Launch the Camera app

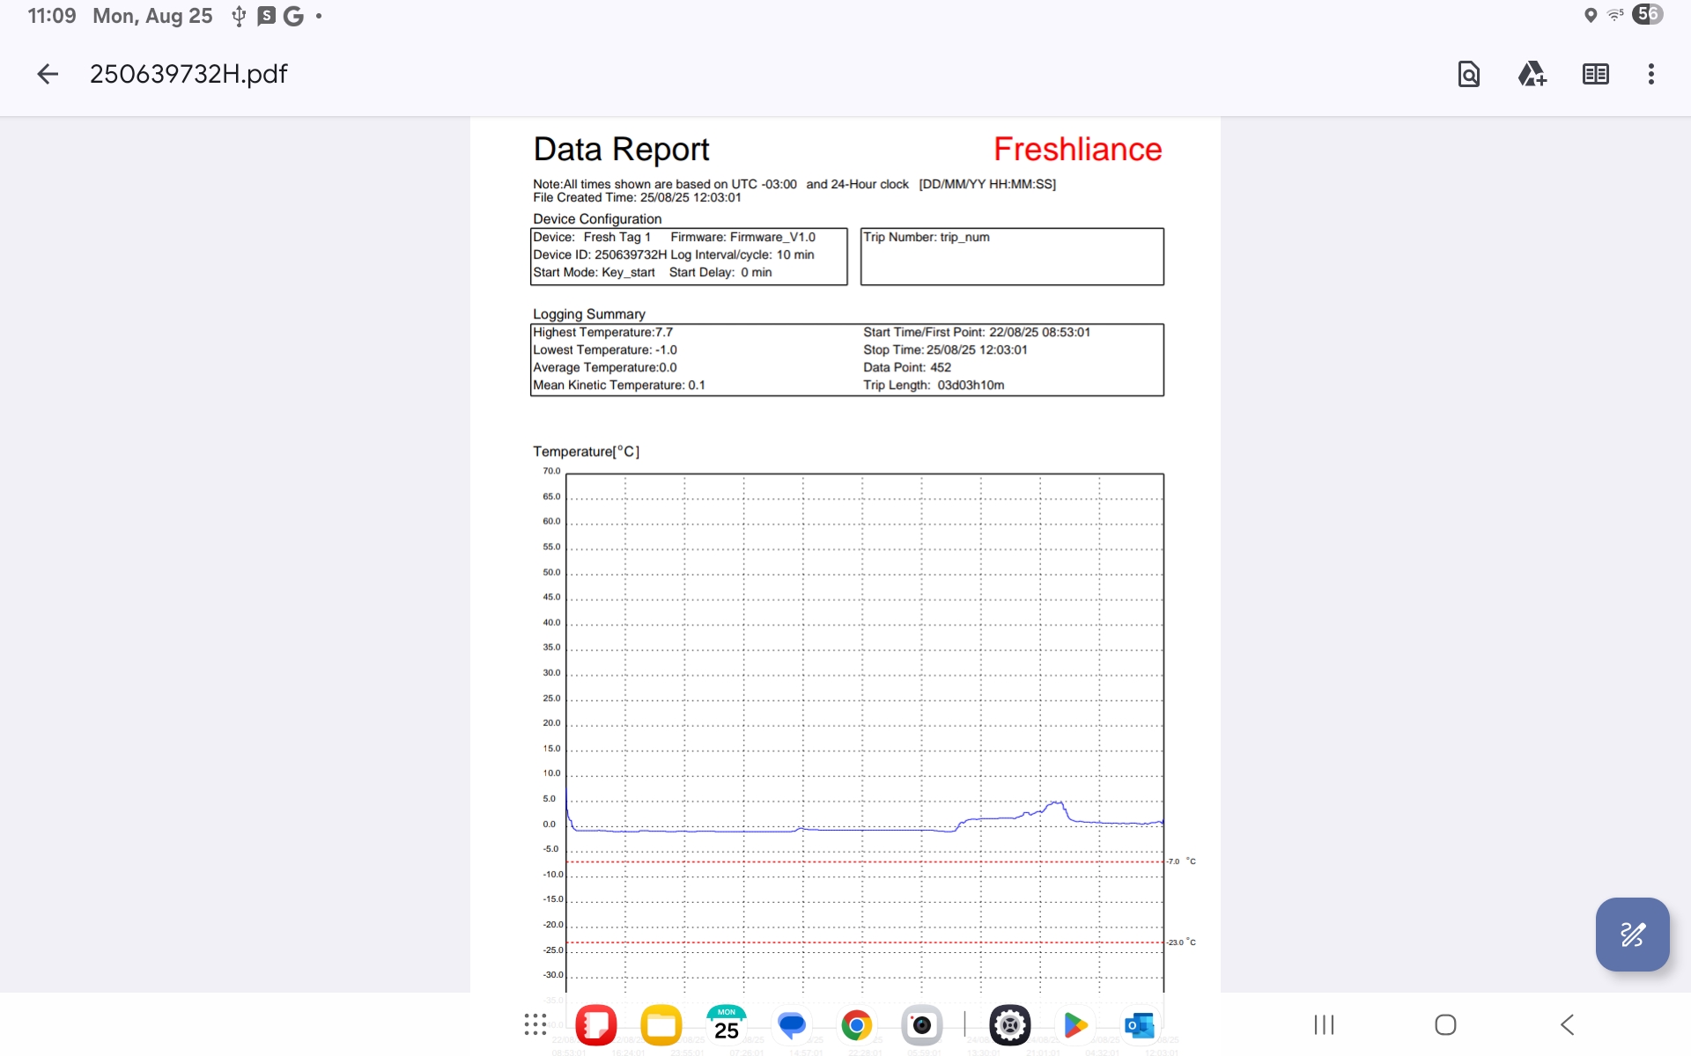click(921, 1025)
